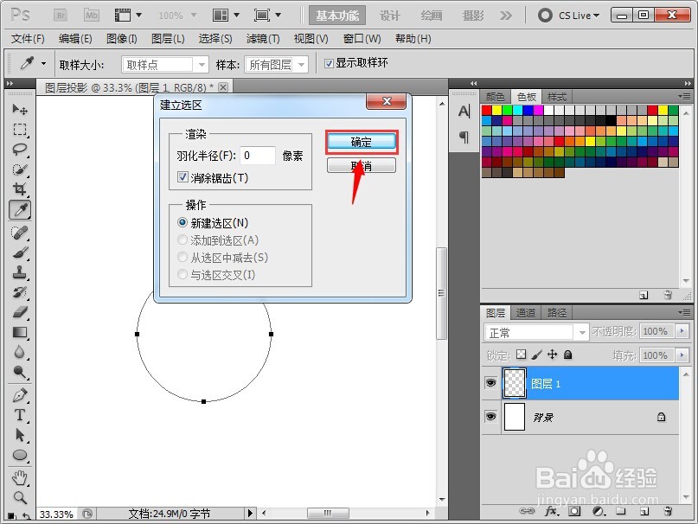Select the Clone Stamp tool
698x524 pixels.
pyautogui.click(x=20, y=272)
